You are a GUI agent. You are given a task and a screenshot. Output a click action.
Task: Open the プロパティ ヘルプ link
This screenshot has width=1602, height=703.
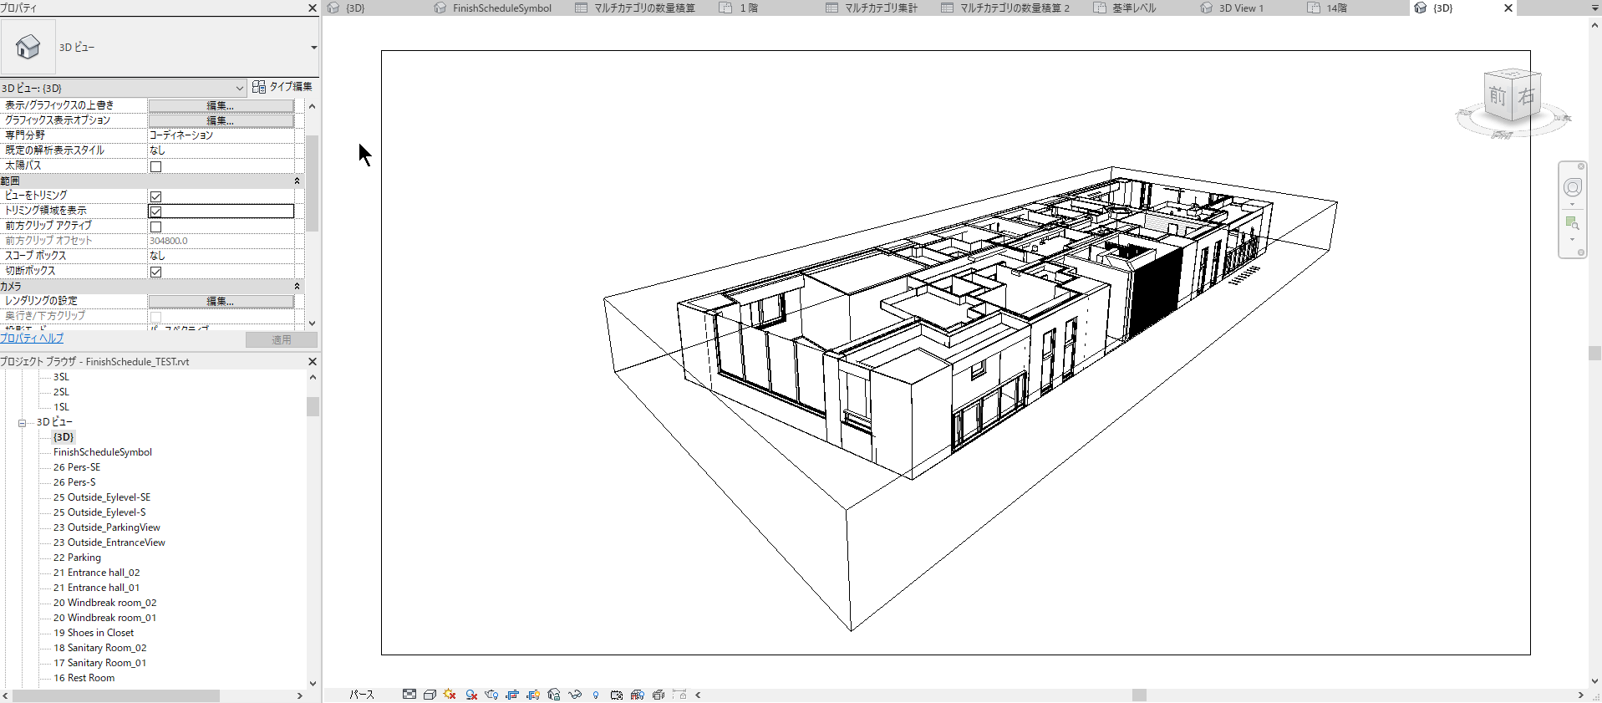(x=32, y=339)
